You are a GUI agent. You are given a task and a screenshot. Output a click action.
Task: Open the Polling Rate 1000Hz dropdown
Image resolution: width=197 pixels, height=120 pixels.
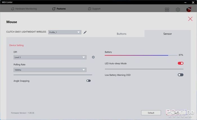point(50,70)
